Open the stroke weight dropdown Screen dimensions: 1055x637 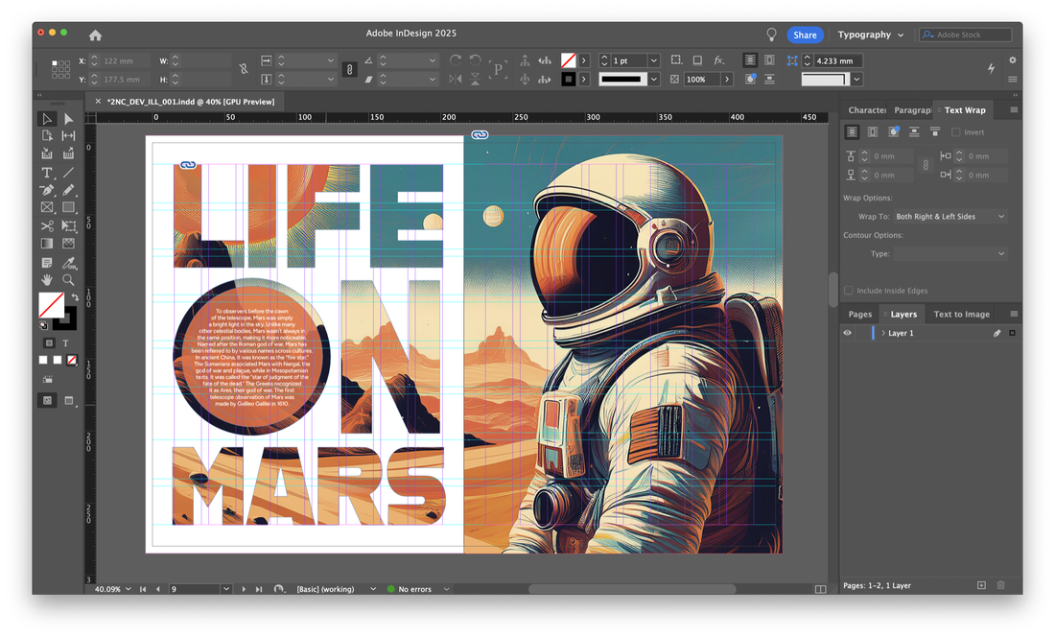653,60
